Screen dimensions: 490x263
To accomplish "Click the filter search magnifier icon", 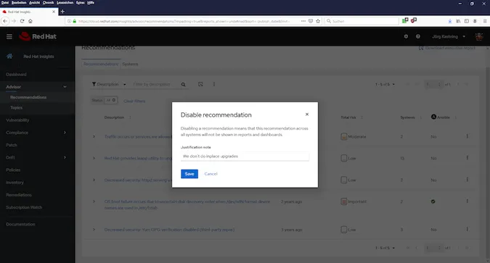I will pos(183,85).
